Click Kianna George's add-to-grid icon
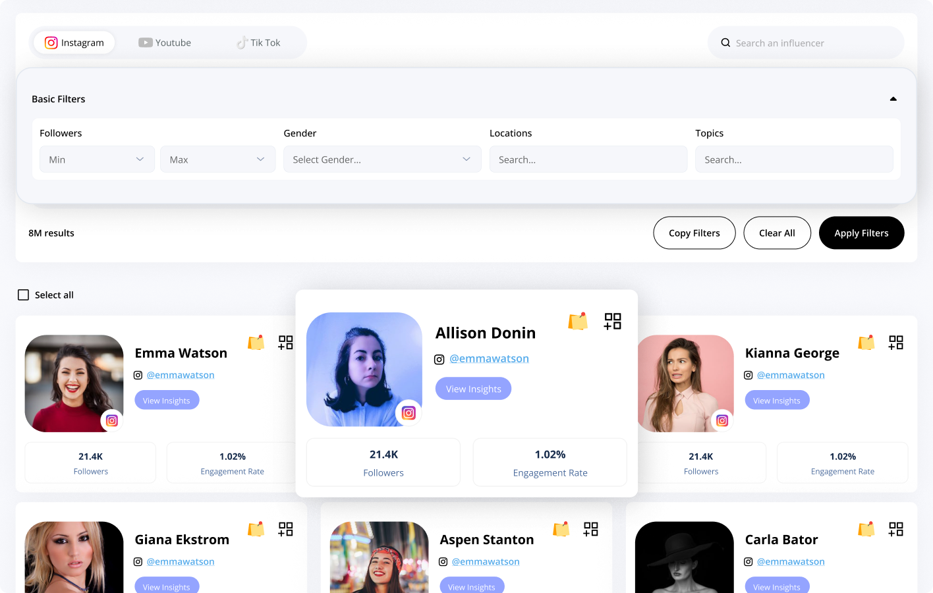Viewport: 933px width, 593px height. pyautogui.click(x=896, y=343)
